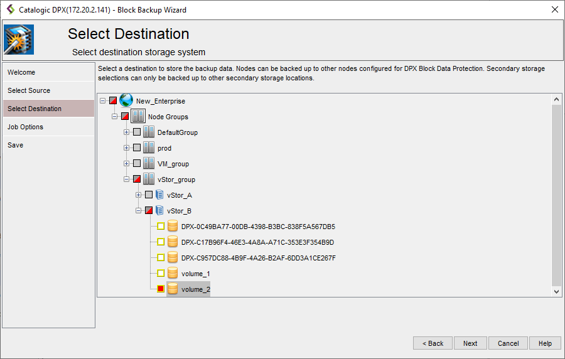Uncheck the volume_2 checkbox

pos(161,289)
